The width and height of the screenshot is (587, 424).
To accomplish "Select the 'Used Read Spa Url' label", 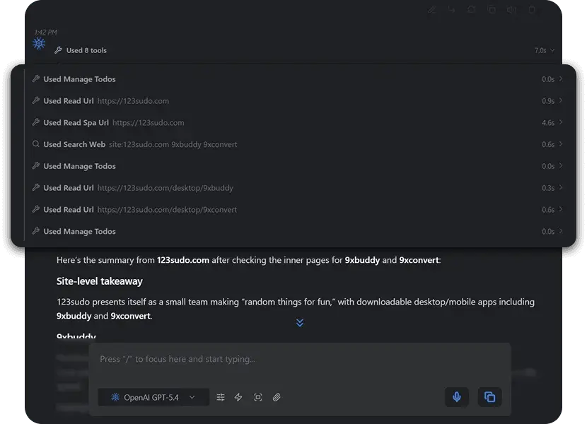I will (x=76, y=123).
